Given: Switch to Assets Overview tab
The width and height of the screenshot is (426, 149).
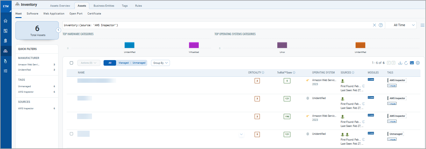Looking at the screenshot, I should [60, 6].
